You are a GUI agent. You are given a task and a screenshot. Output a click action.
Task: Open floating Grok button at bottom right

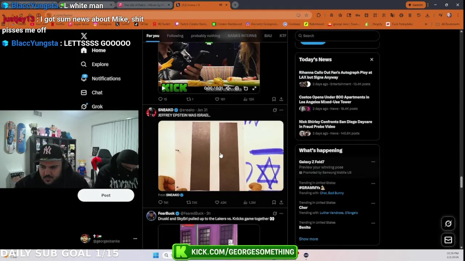[448, 224]
